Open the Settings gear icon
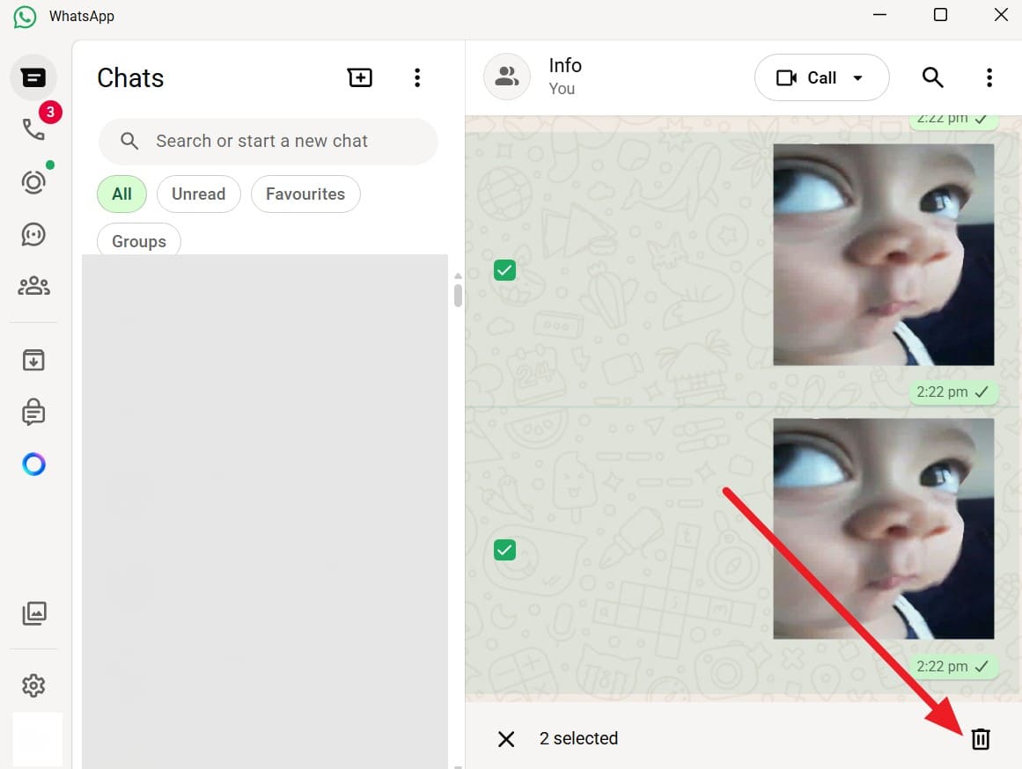The width and height of the screenshot is (1022, 769). tap(33, 685)
